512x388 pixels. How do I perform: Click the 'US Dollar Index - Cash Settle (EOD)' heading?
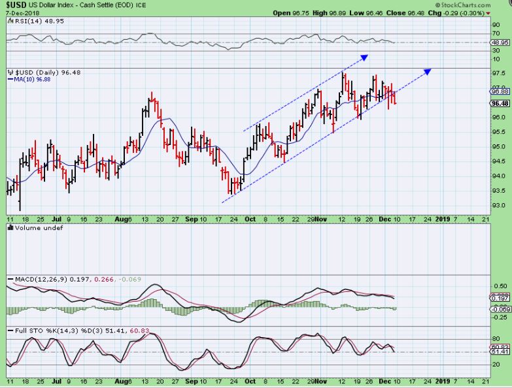coord(80,5)
